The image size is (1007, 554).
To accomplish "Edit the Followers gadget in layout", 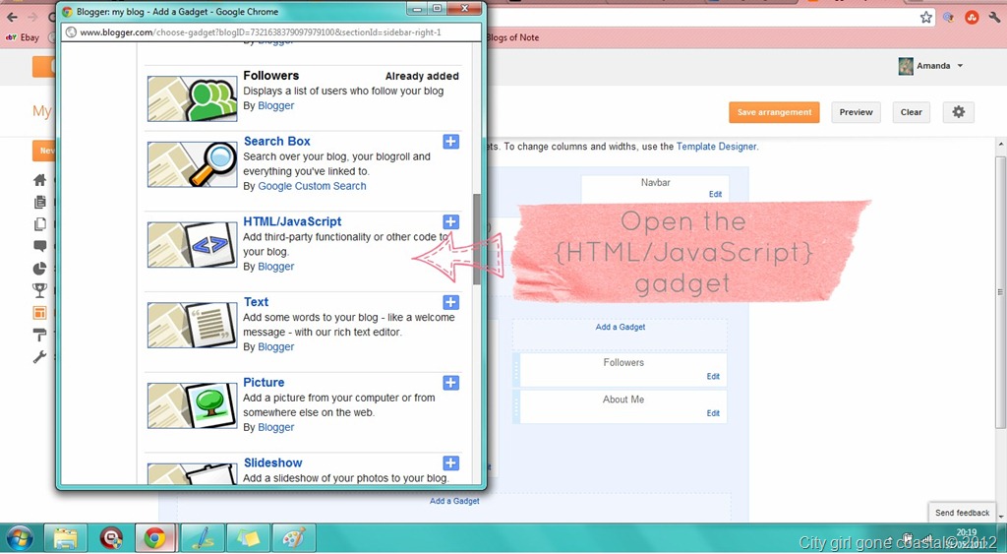I will 713,377.
